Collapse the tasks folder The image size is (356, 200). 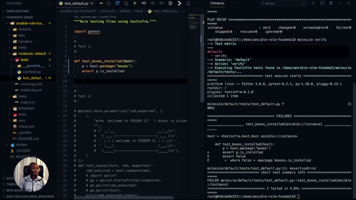(22, 96)
